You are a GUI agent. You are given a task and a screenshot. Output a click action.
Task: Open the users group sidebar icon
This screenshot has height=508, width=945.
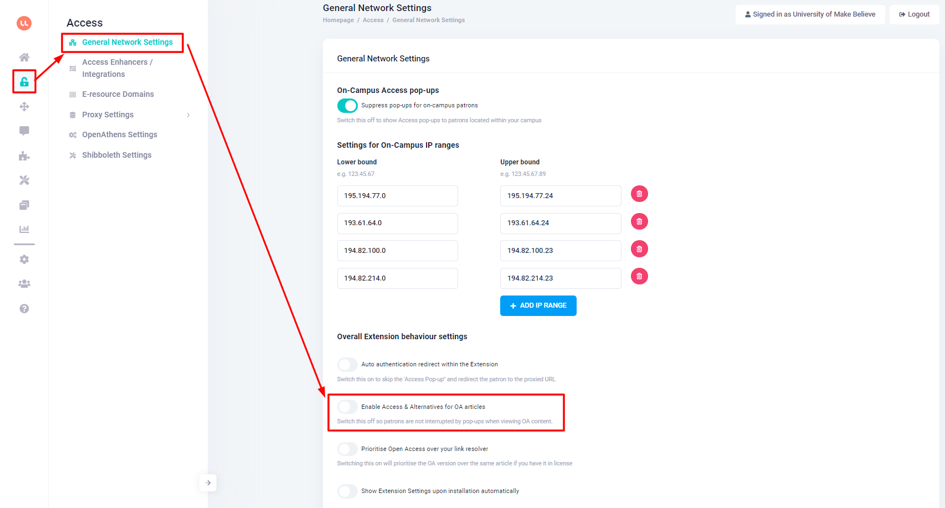(x=24, y=284)
